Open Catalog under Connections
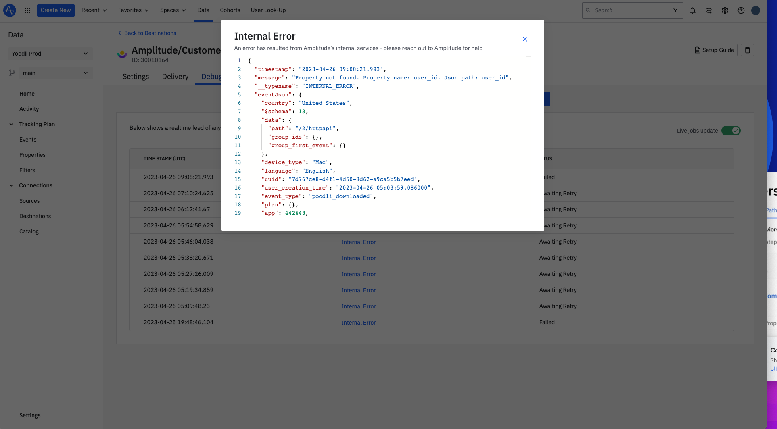Screen dimensions: 777x429 pos(29,231)
